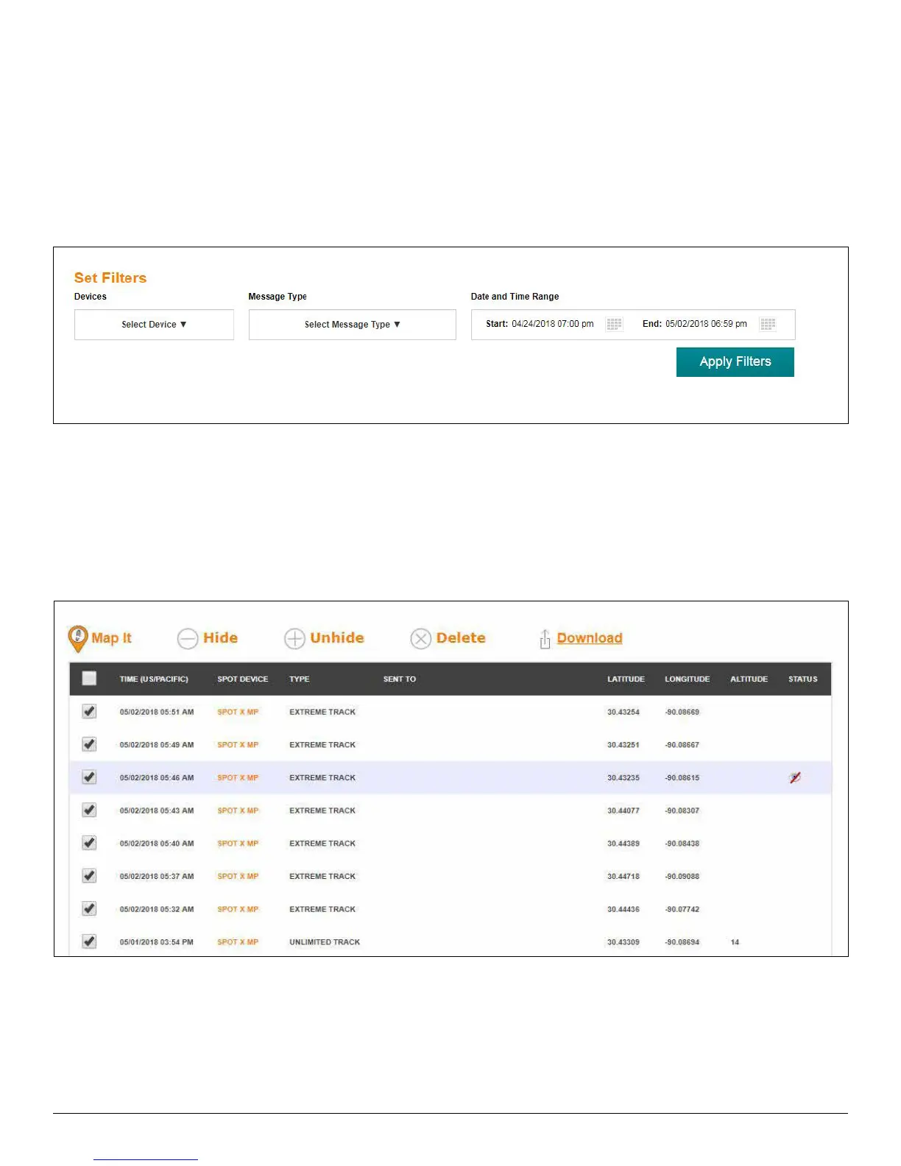This screenshot has width=901, height=1166.
Task: Click the Unhide label
Action: click(x=337, y=637)
